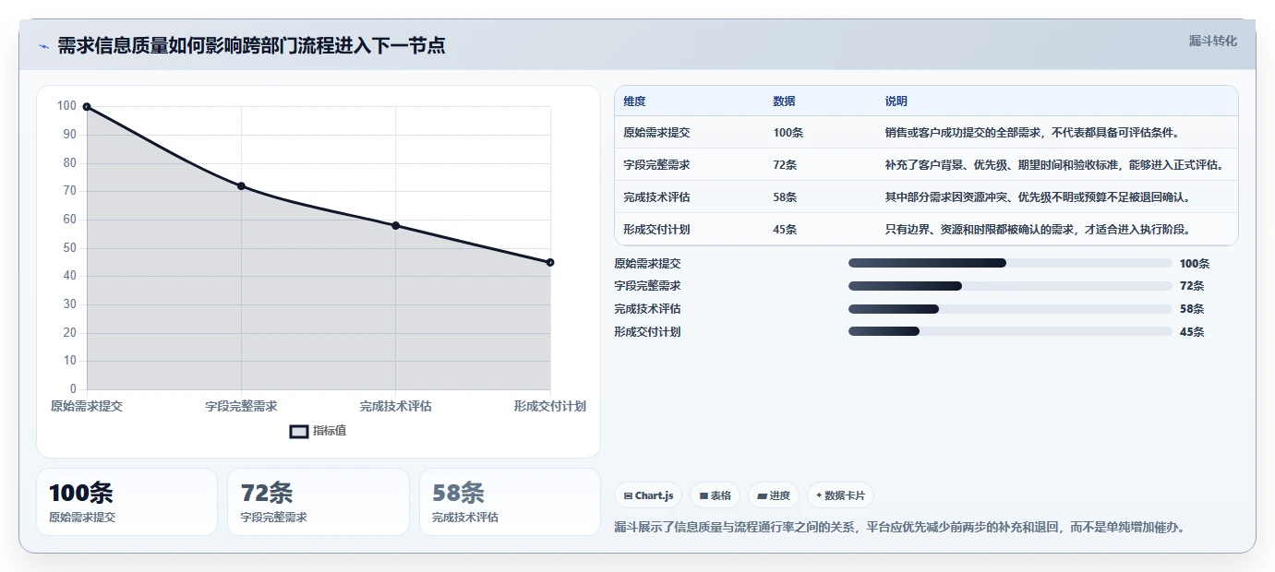Select the 数据卡片 chip
This screenshot has height=572, width=1275.
tap(840, 495)
